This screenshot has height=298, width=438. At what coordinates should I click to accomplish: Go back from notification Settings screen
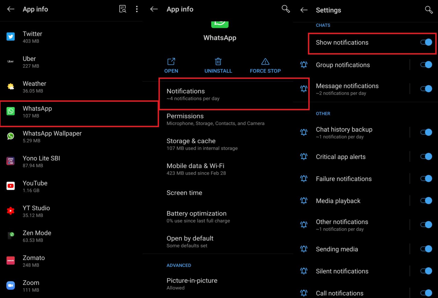tap(304, 10)
